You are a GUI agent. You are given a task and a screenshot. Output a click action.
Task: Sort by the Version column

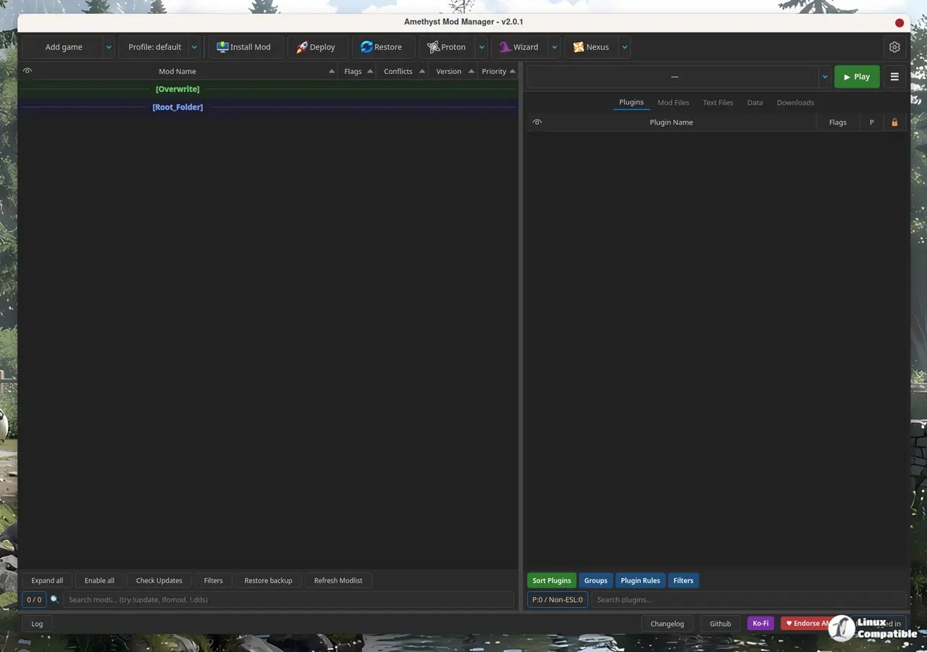click(453, 71)
